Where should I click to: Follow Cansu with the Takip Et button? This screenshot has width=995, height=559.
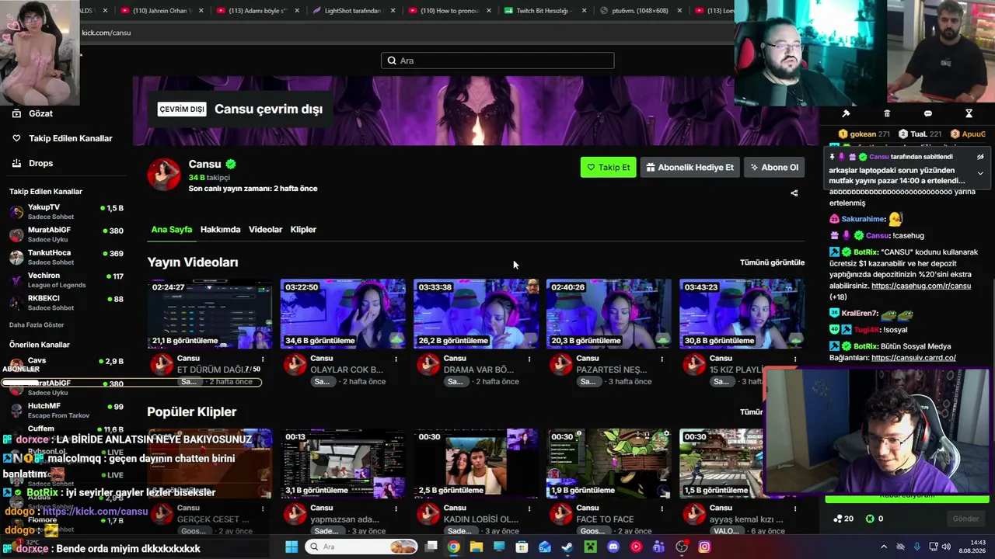coord(608,167)
